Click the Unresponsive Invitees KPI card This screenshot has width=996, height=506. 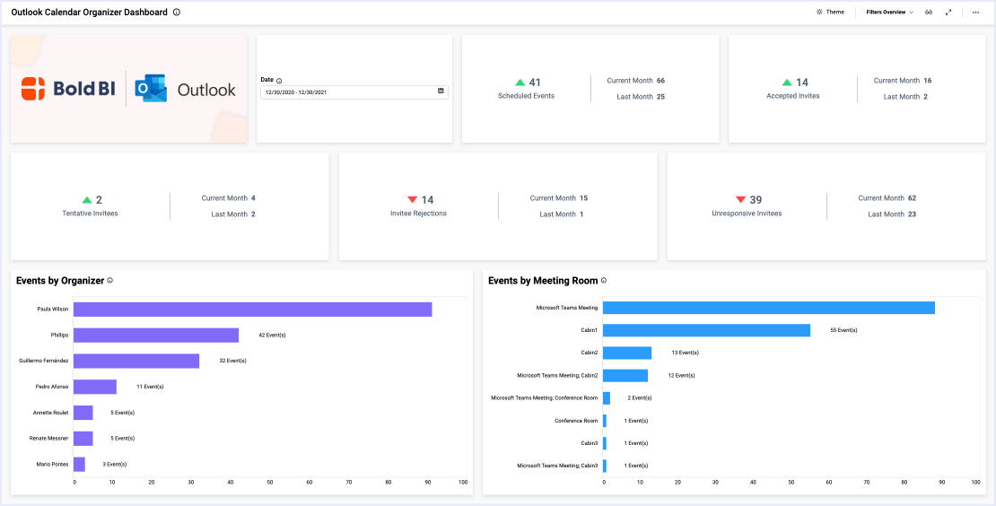826,206
